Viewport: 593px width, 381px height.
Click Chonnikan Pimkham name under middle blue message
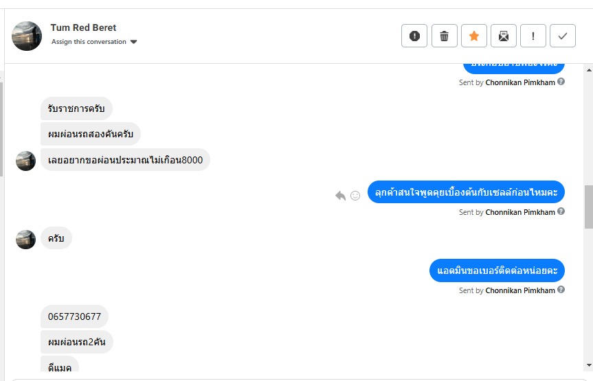coord(520,212)
